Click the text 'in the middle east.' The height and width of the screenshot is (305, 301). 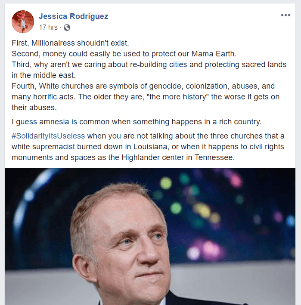pos(43,75)
